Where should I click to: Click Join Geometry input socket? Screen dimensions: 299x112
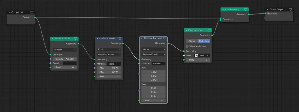click(221, 19)
